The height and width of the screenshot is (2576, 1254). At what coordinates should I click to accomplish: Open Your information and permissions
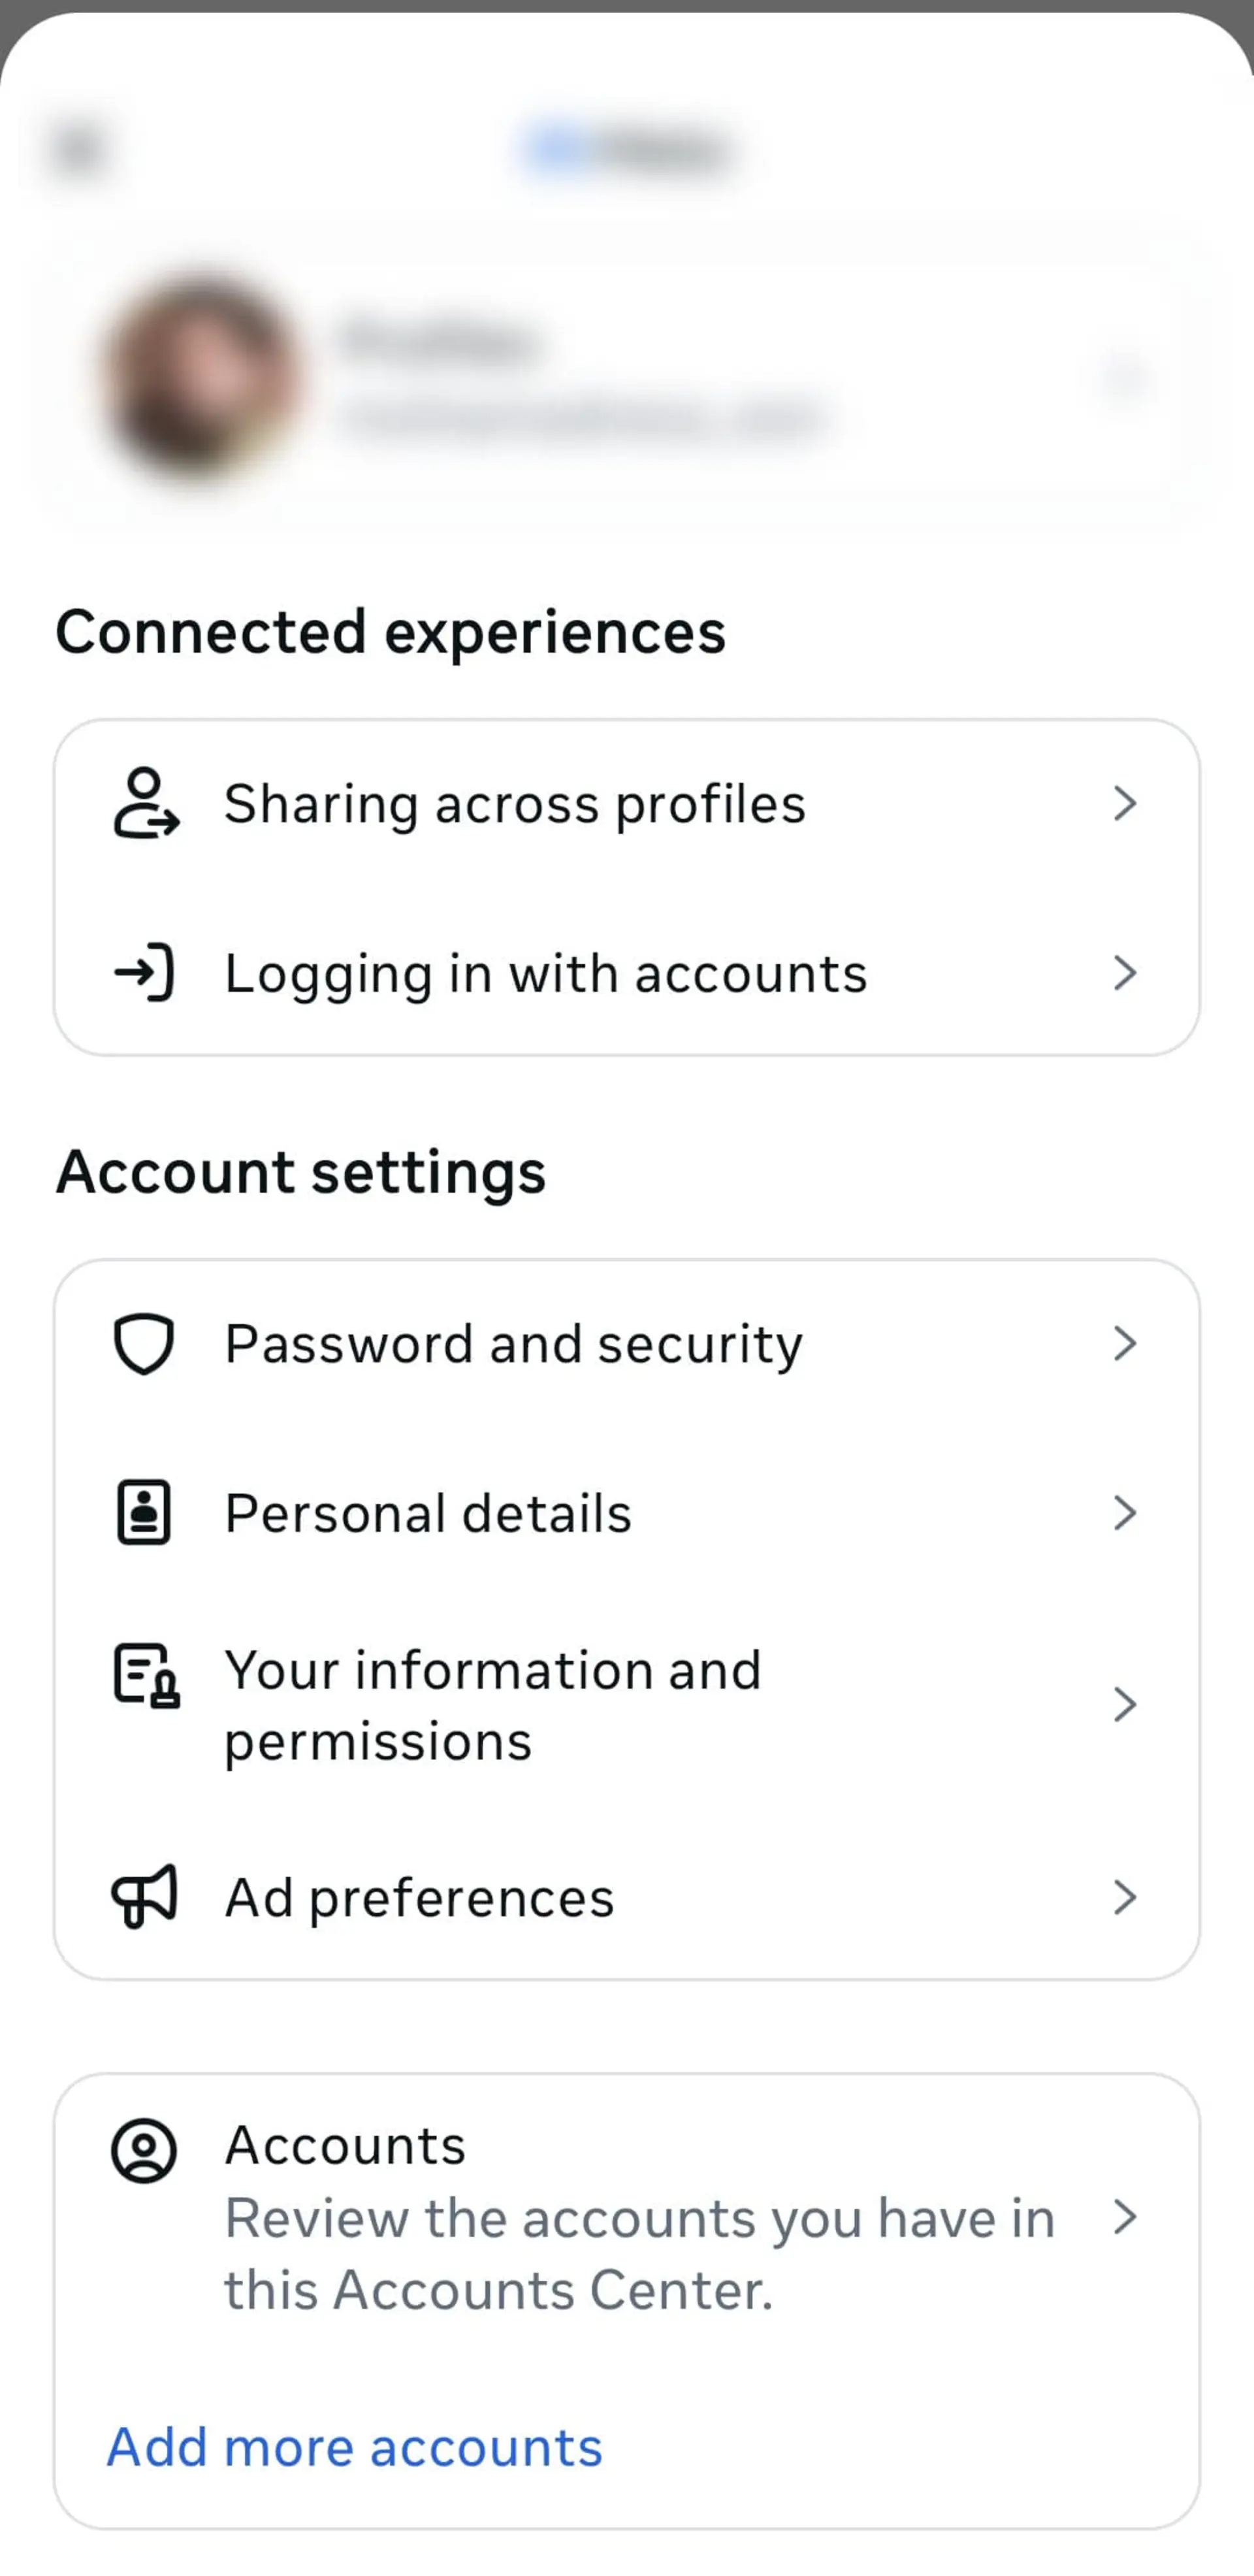[627, 1705]
